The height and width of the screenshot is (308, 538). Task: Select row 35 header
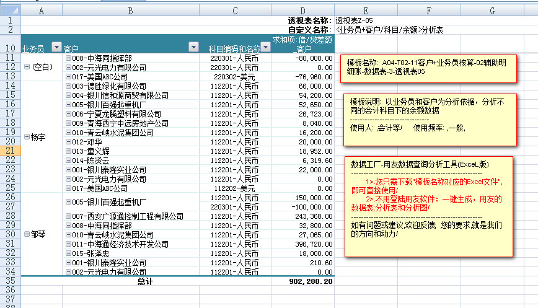tap(10, 281)
